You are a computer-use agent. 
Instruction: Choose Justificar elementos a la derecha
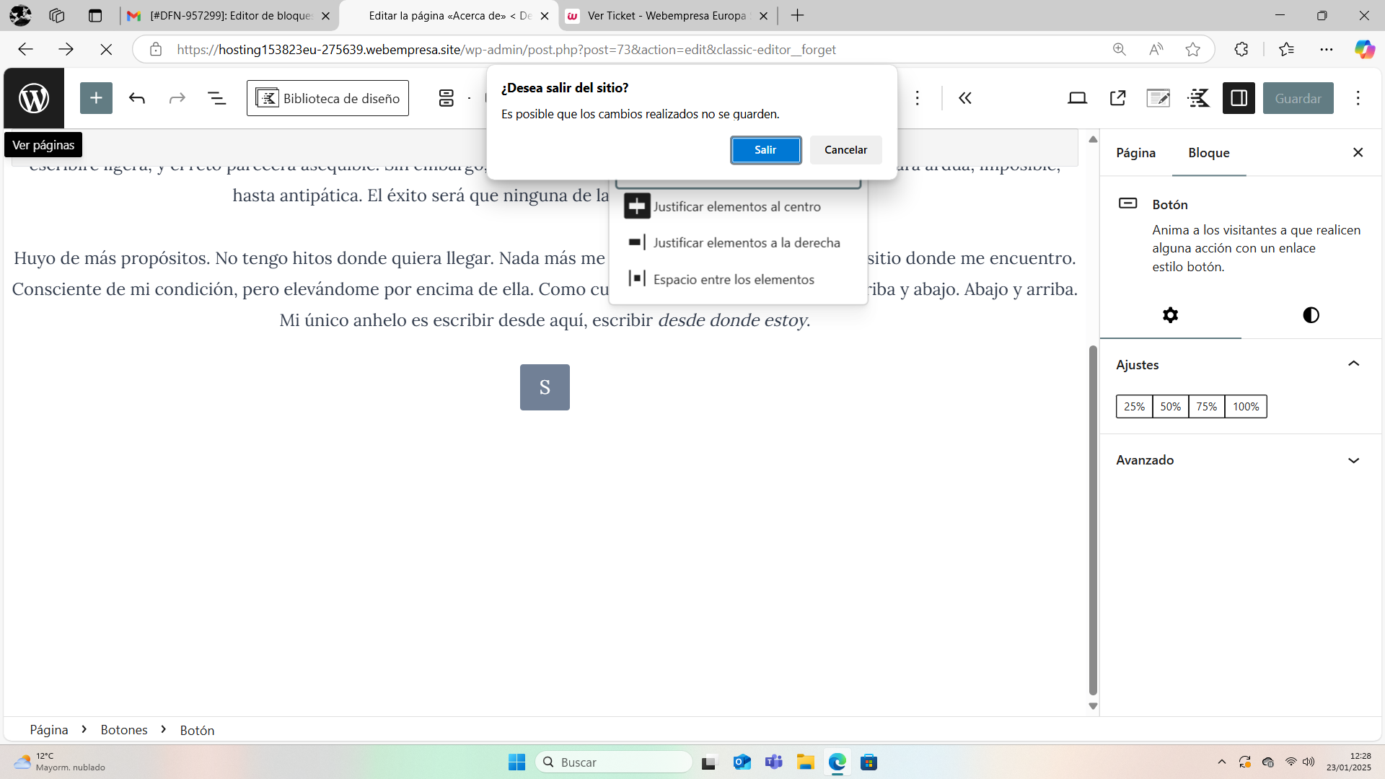click(x=737, y=242)
